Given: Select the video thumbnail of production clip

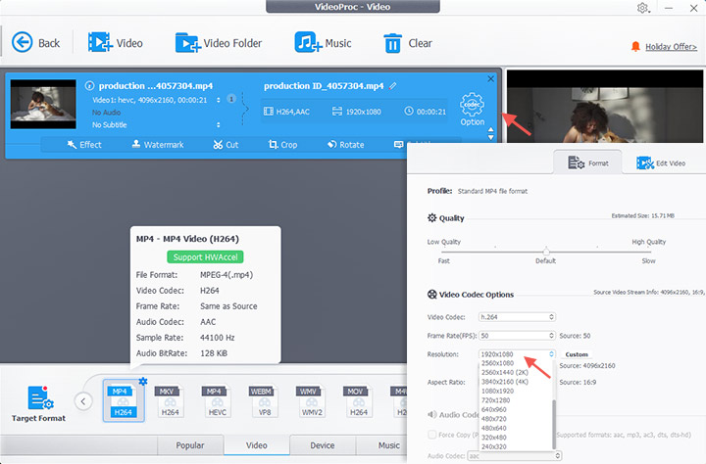Looking at the screenshot, I should (43, 105).
